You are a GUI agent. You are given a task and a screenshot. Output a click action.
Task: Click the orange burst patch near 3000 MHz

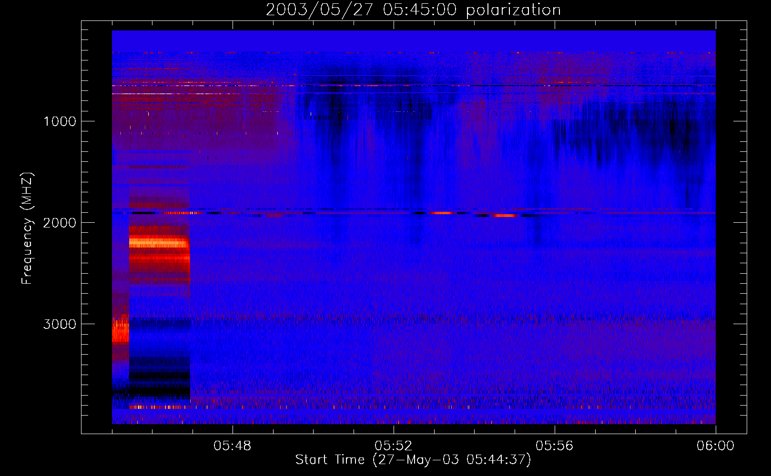click(x=121, y=329)
